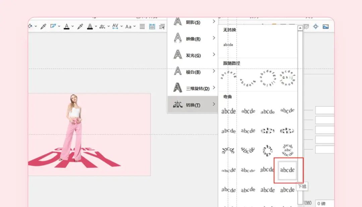Click the chevron next to 发光(G)

214,54
